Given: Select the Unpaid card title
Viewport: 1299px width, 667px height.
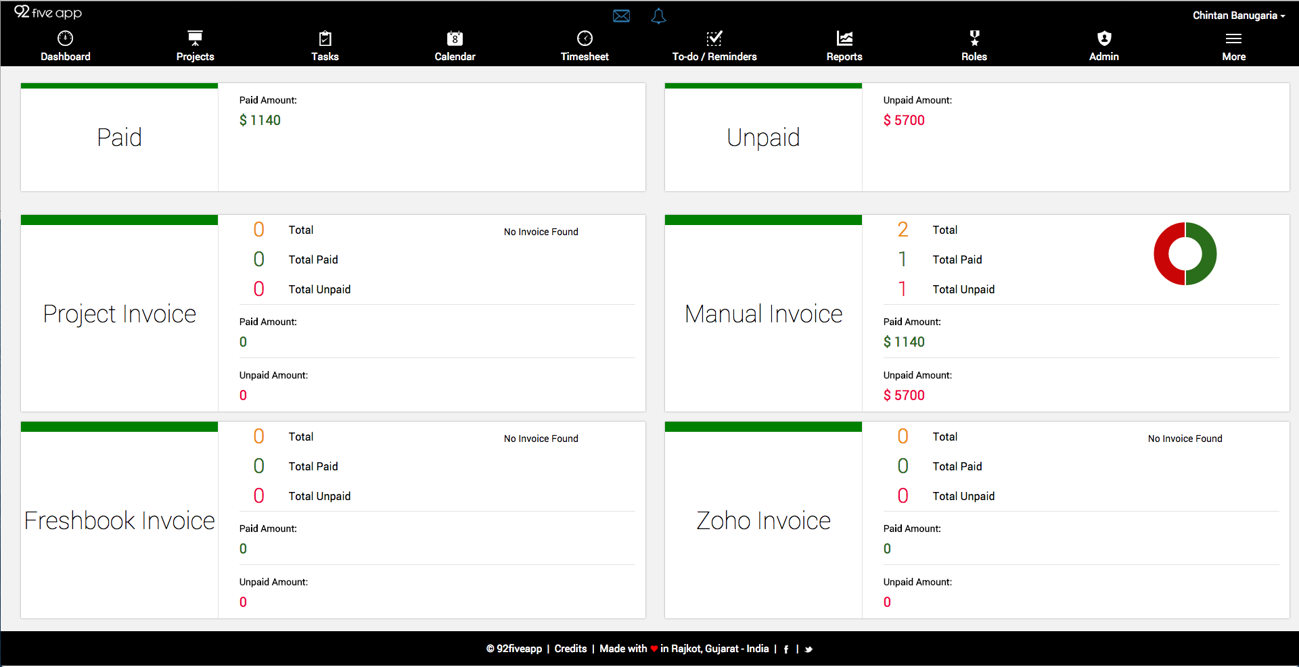Looking at the screenshot, I should [763, 138].
